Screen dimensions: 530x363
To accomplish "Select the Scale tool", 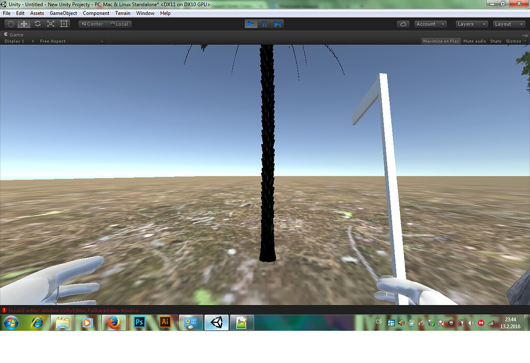I will [50, 24].
